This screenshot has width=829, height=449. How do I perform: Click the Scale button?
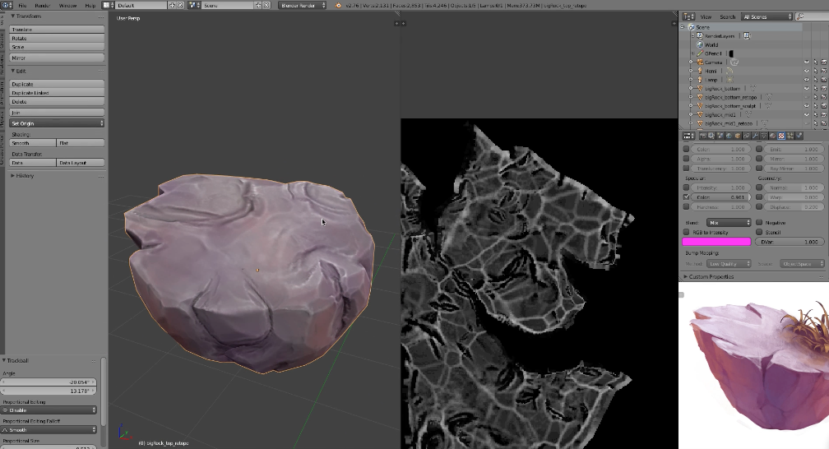click(x=57, y=47)
